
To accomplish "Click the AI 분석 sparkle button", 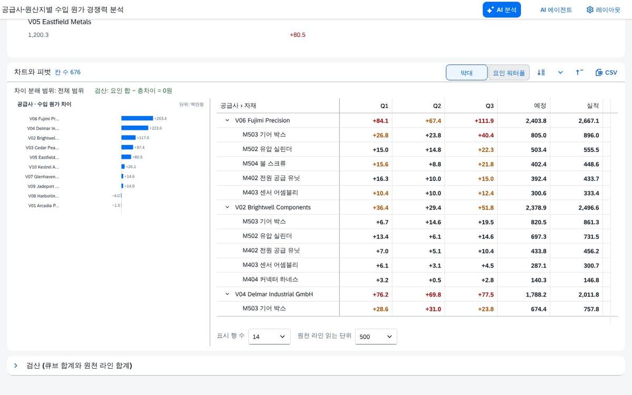I will click(501, 9).
